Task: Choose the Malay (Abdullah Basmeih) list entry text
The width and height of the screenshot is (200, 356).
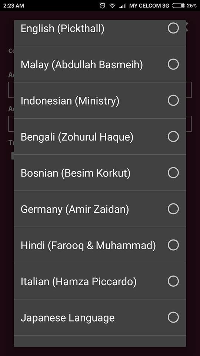Action: pos(81,65)
